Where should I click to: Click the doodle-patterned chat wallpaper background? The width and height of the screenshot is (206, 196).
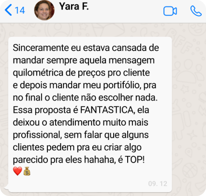(x=189, y=113)
